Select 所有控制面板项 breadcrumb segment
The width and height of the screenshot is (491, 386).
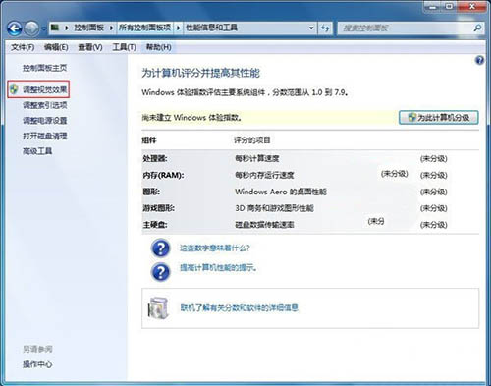pyautogui.click(x=144, y=28)
